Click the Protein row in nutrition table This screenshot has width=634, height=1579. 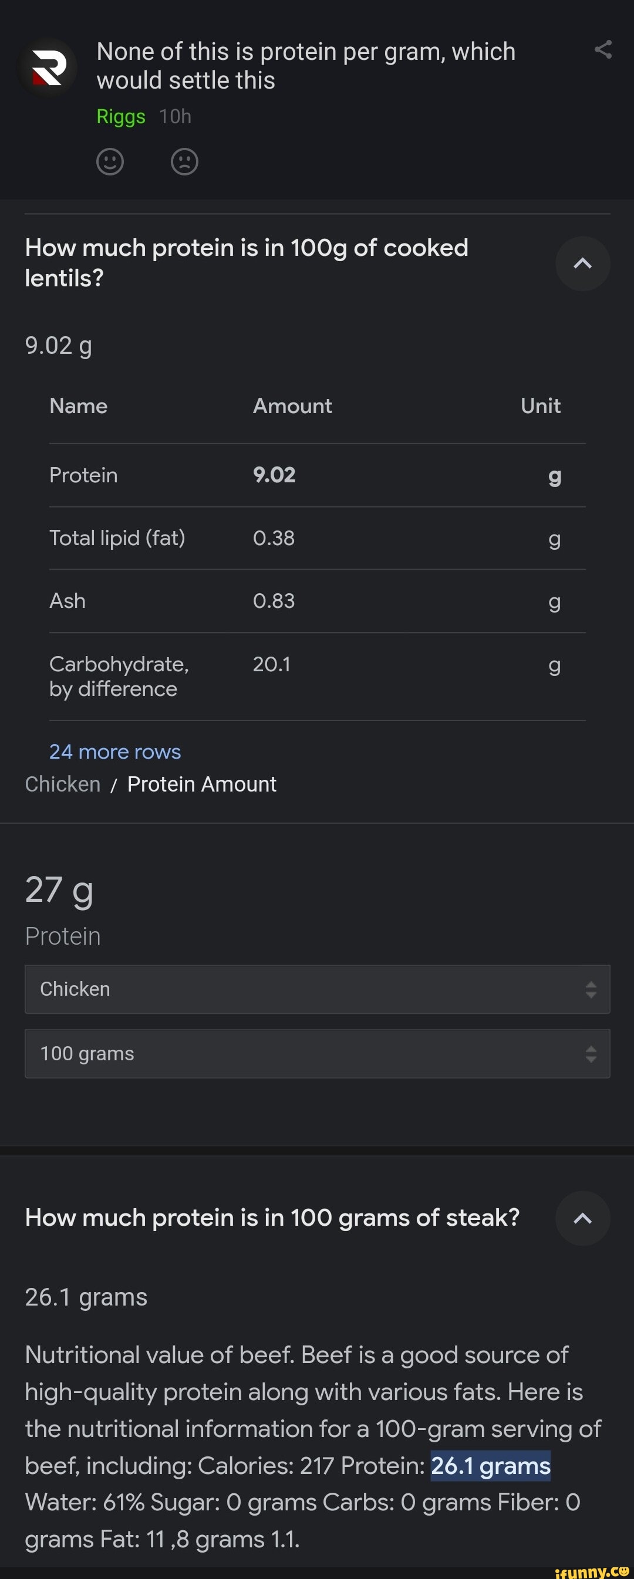point(317,475)
